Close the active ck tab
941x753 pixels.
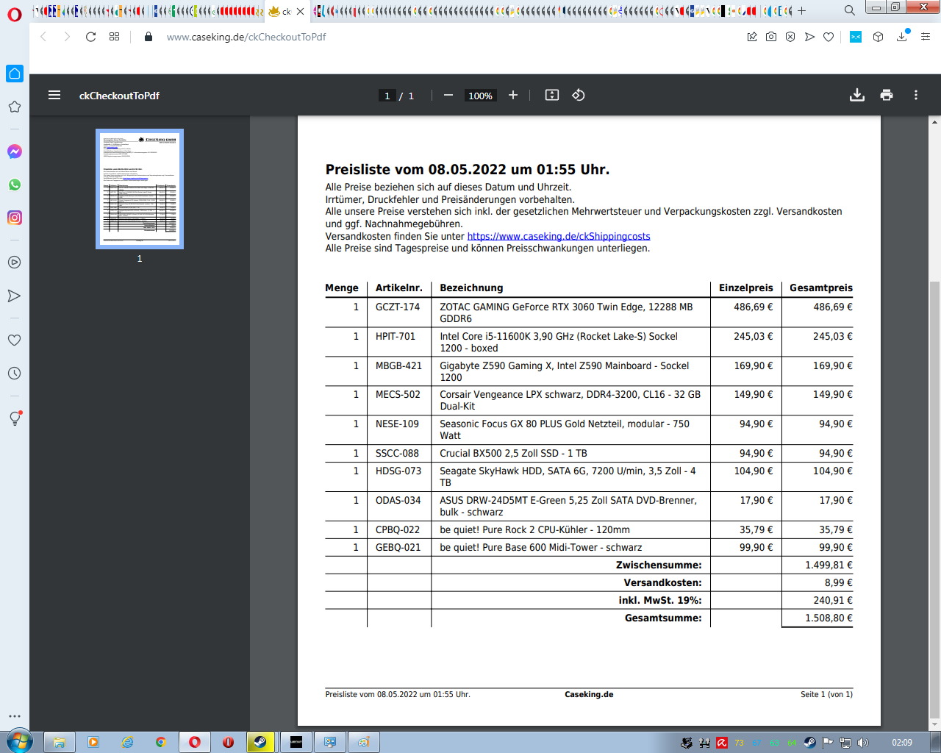pyautogui.click(x=300, y=11)
